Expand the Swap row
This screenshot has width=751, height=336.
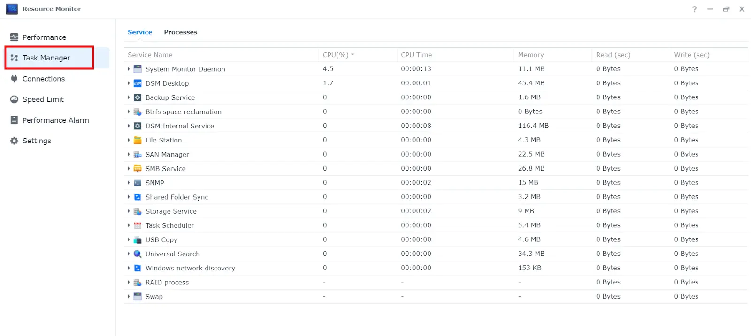(x=129, y=297)
